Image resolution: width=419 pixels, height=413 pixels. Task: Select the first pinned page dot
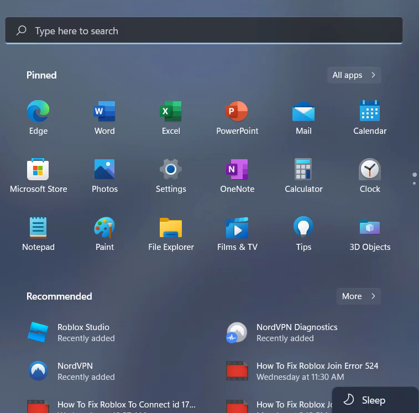[x=415, y=175]
